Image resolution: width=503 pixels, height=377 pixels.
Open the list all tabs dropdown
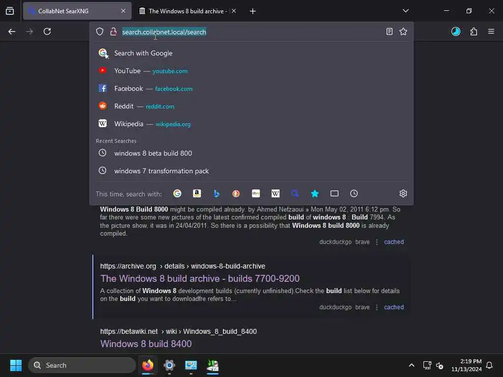pyautogui.click(x=405, y=11)
